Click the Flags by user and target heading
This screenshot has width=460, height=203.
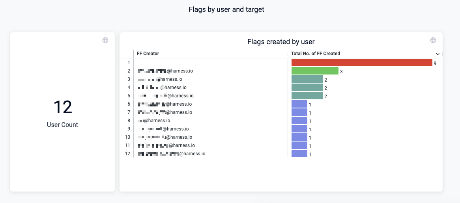point(226,9)
